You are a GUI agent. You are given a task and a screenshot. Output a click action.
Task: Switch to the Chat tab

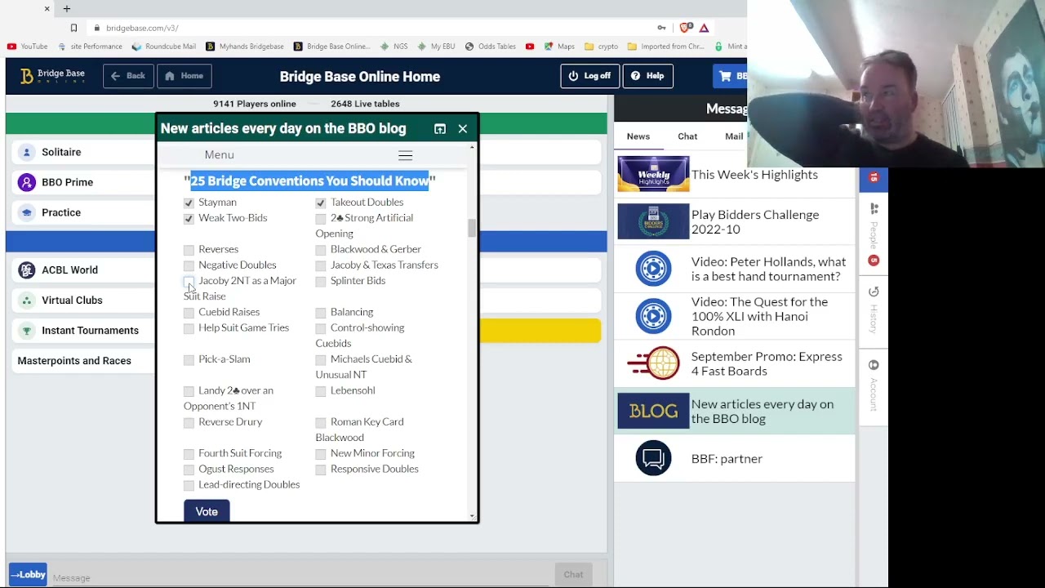(687, 136)
